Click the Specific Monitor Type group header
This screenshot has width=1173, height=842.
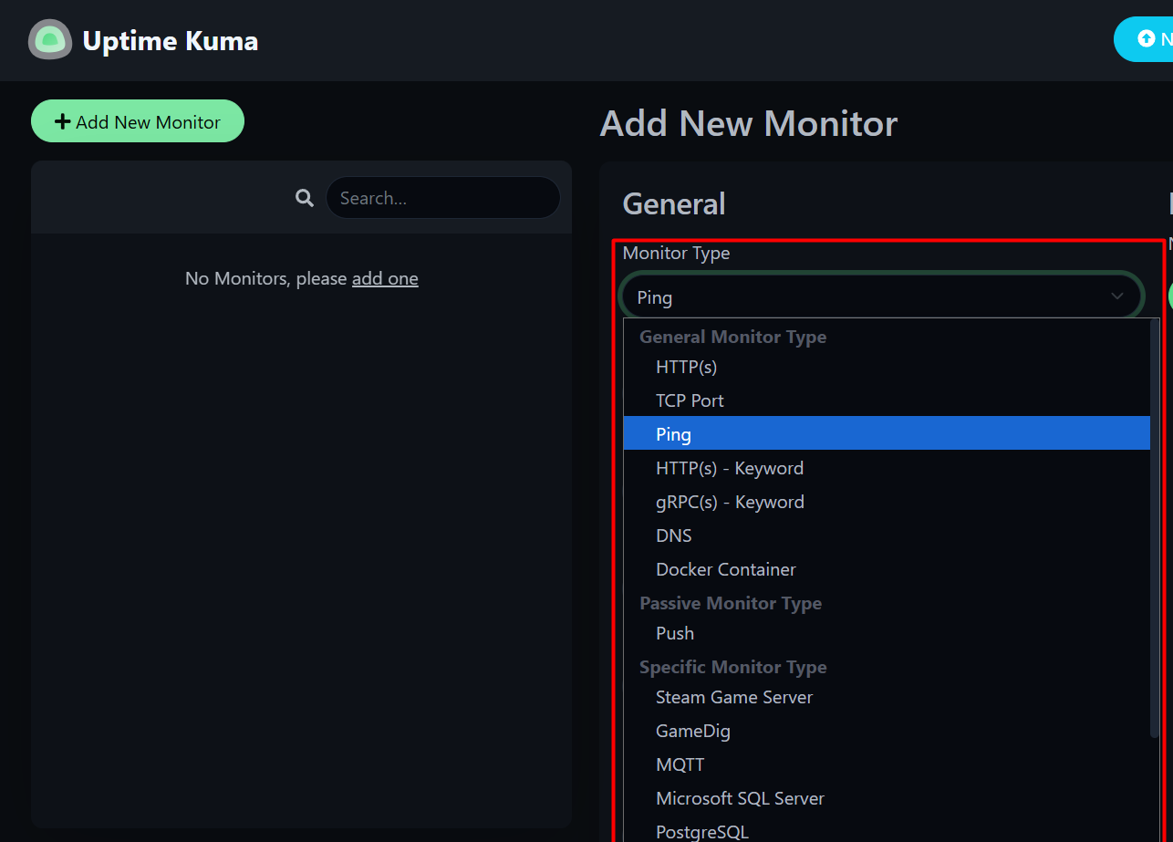pos(733,667)
